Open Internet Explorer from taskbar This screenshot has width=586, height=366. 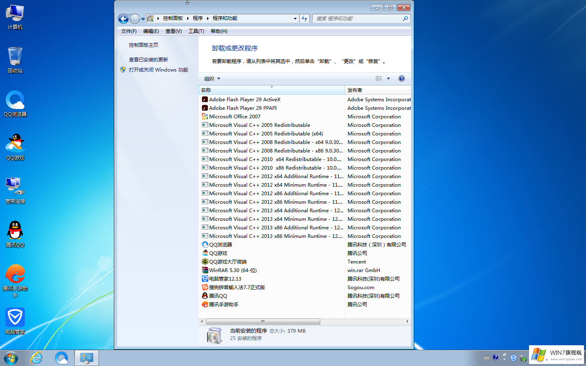pyautogui.click(x=37, y=358)
